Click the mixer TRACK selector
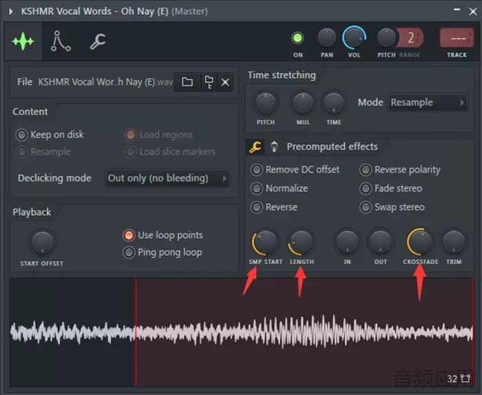Viewport: 482px width, 395px height. (457, 38)
